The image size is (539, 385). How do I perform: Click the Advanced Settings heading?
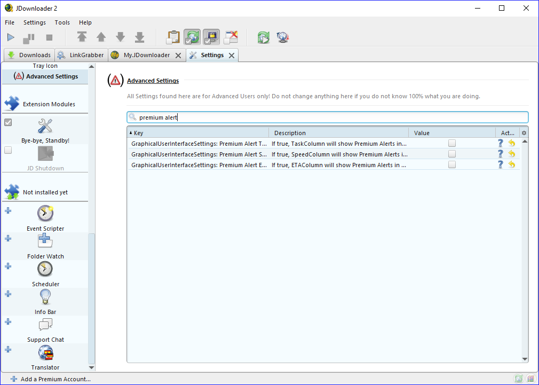pyautogui.click(x=153, y=81)
